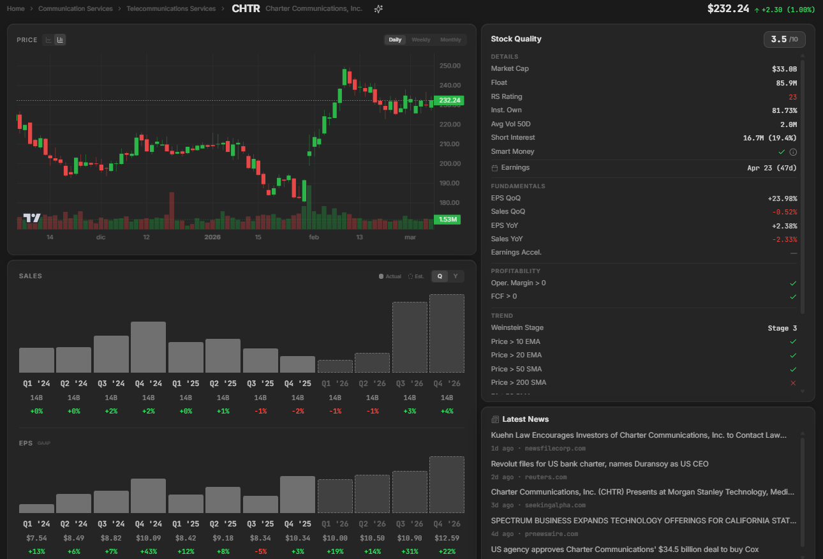Click the Price > 50 SMA checkmark

(x=793, y=369)
